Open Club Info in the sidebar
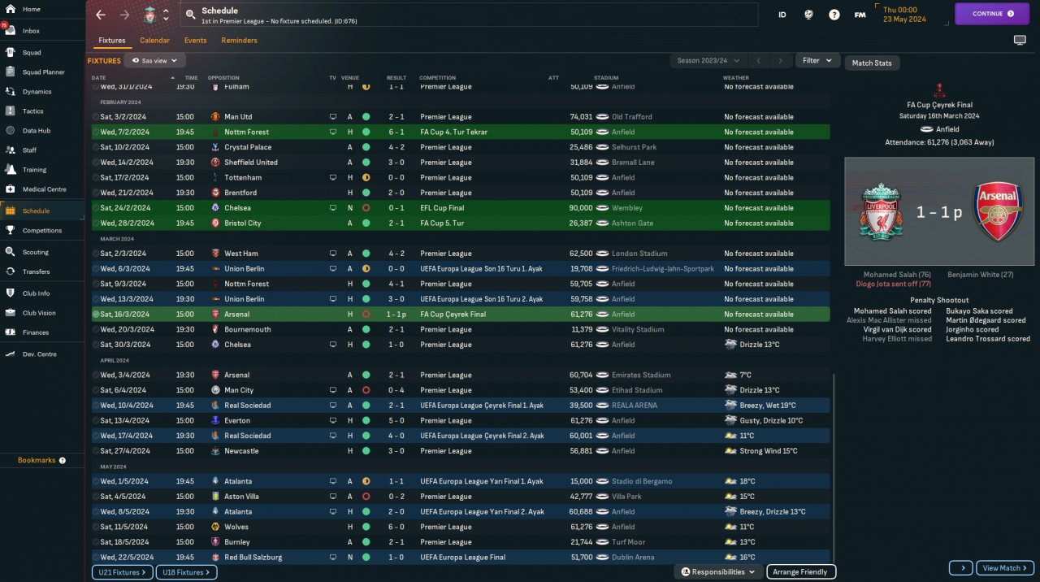Image resolution: width=1040 pixels, height=582 pixels. 42,293
